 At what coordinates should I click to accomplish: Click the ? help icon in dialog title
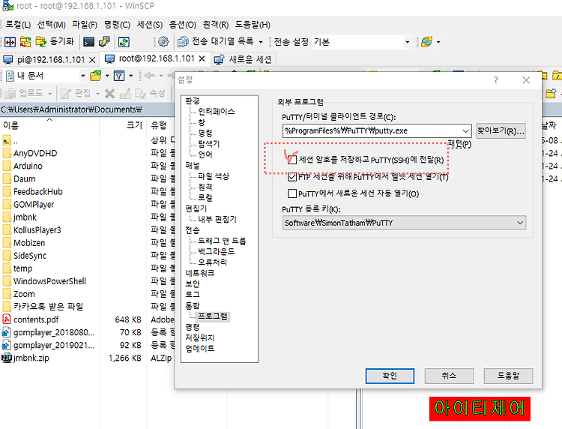coord(496,80)
